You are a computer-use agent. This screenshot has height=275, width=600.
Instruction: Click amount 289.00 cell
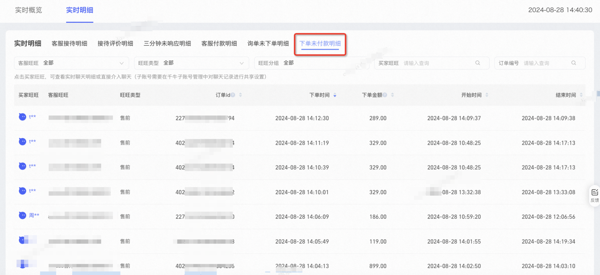(x=378, y=118)
